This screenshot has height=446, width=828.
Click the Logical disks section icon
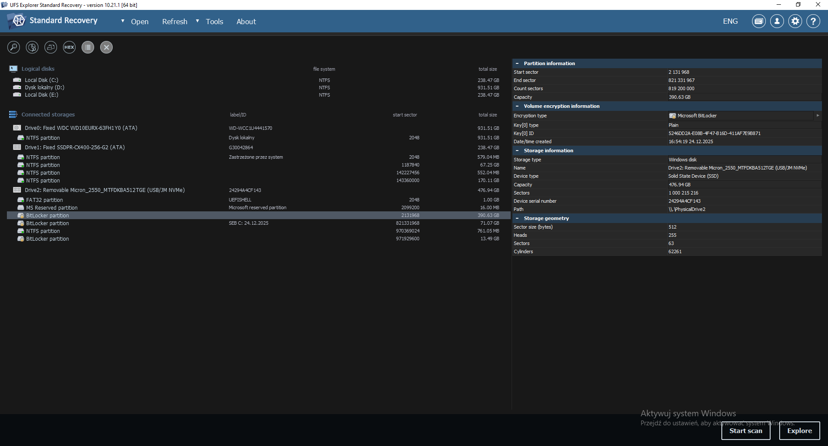[x=13, y=69]
